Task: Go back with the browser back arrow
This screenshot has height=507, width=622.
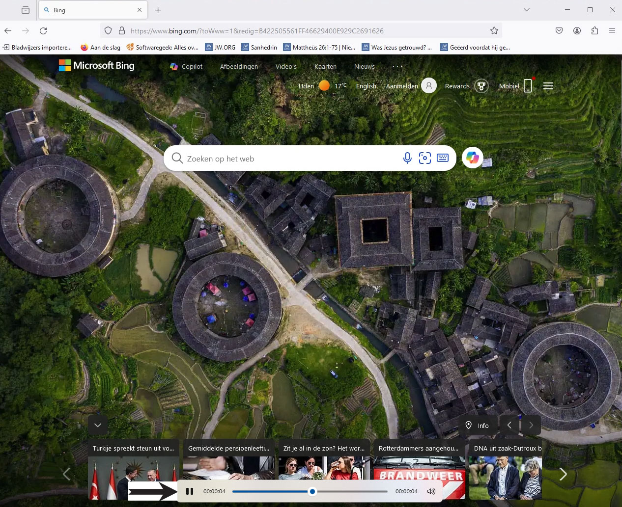Action: pos(8,30)
